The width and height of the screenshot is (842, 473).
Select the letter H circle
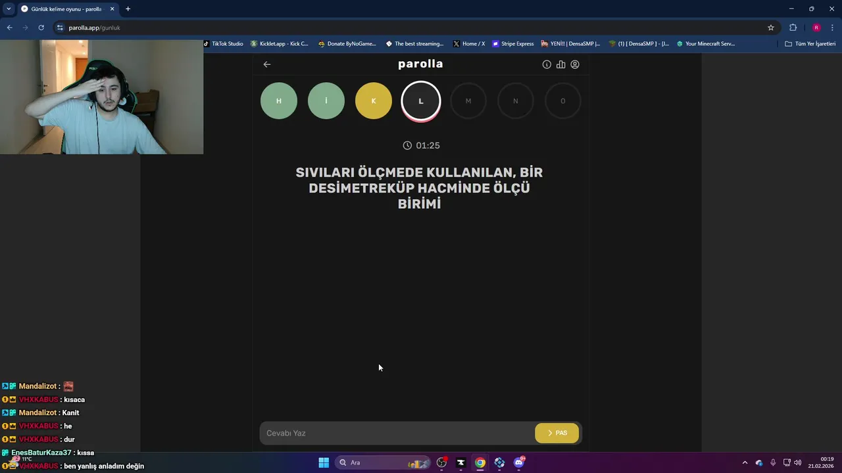[x=279, y=101]
